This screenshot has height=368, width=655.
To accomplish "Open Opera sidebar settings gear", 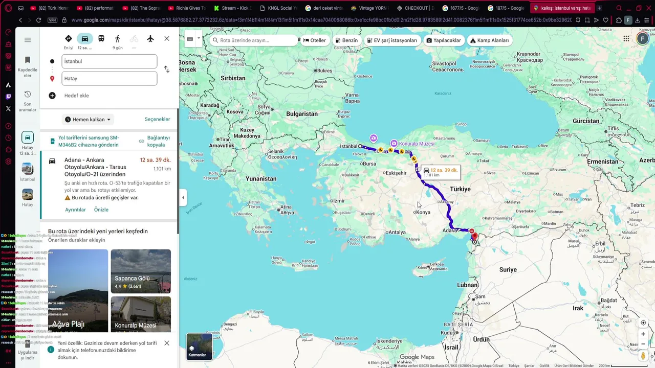I will 8,162.
